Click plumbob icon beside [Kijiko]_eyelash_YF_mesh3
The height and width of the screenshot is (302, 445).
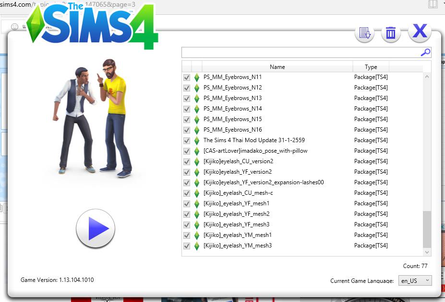click(197, 225)
